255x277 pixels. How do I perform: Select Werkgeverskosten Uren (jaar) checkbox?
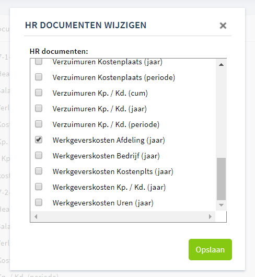click(39, 202)
